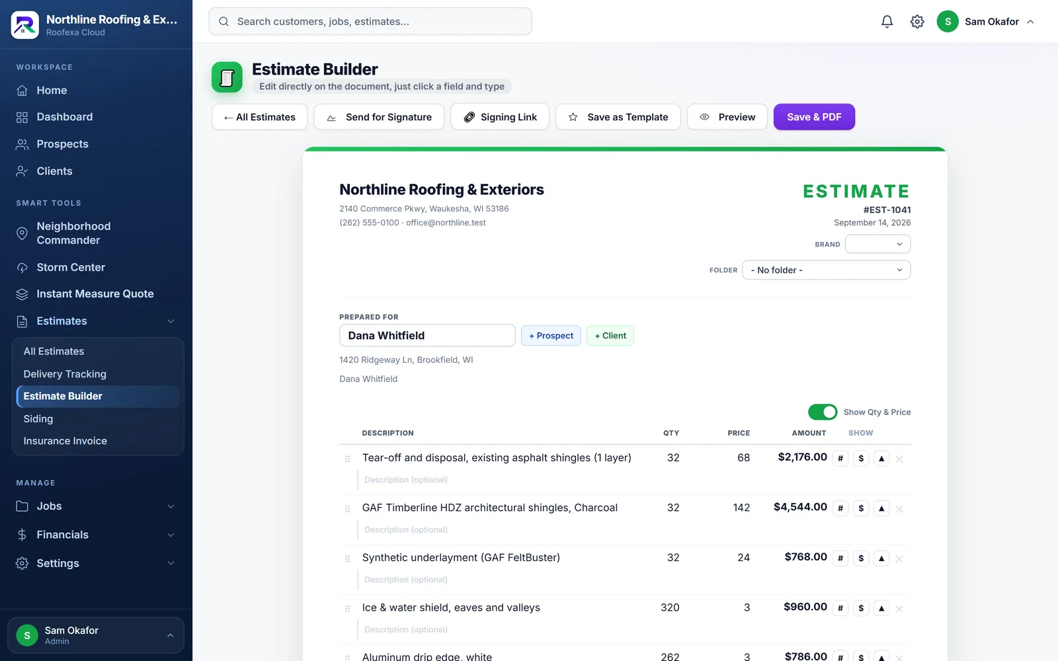1058x661 pixels.
Task: Expand the Financials sidebar section
Action: tap(171, 535)
